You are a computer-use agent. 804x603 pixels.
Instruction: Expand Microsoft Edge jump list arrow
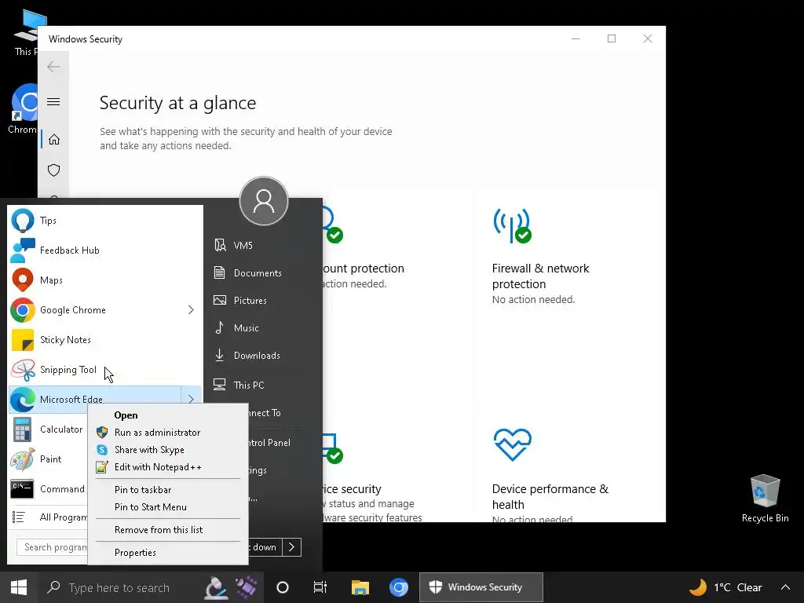pyautogui.click(x=191, y=399)
